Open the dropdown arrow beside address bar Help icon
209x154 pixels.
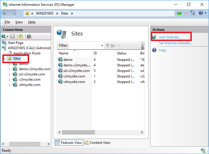pyautogui.click(x=206, y=13)
